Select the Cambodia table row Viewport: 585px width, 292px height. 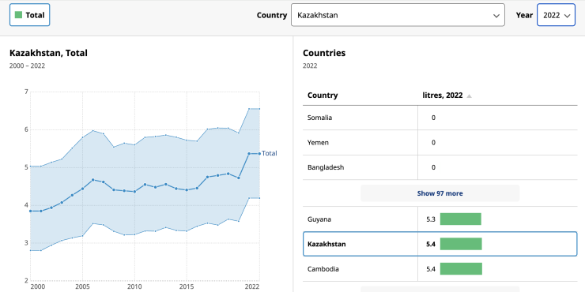click(440, 269)
